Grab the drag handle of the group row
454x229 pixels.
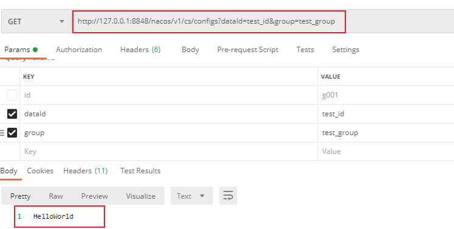pyautogui.click(x=2, y=133)
